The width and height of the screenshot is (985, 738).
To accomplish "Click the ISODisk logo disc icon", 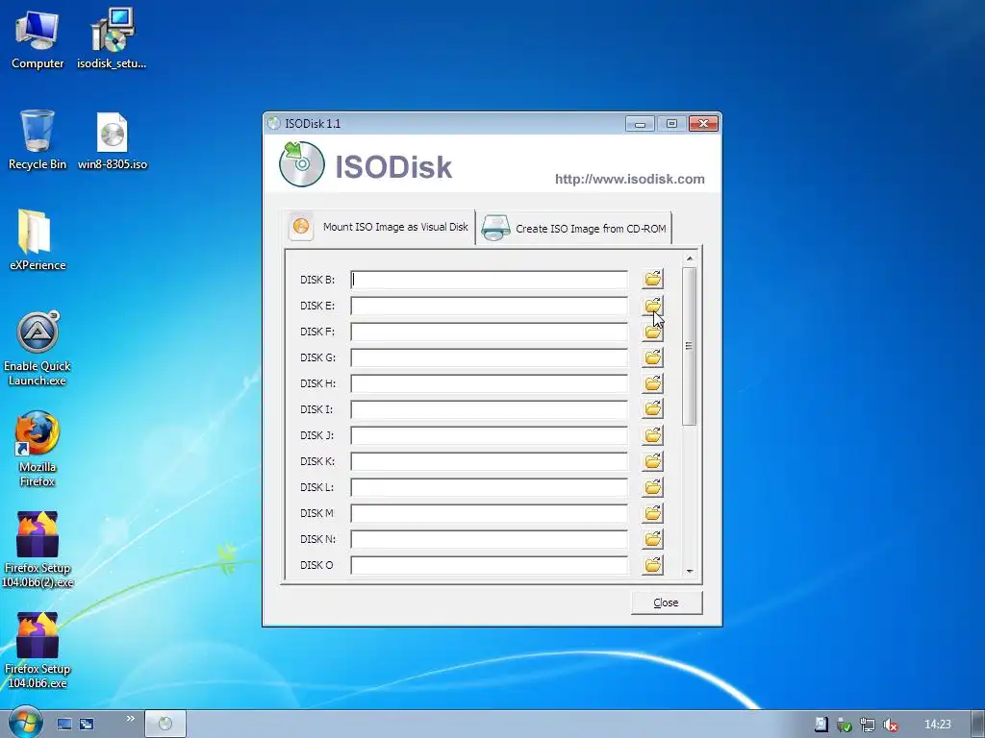I will click(x=301, y=164).
